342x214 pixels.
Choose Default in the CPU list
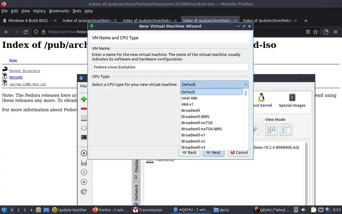click(x=212, y=92)
